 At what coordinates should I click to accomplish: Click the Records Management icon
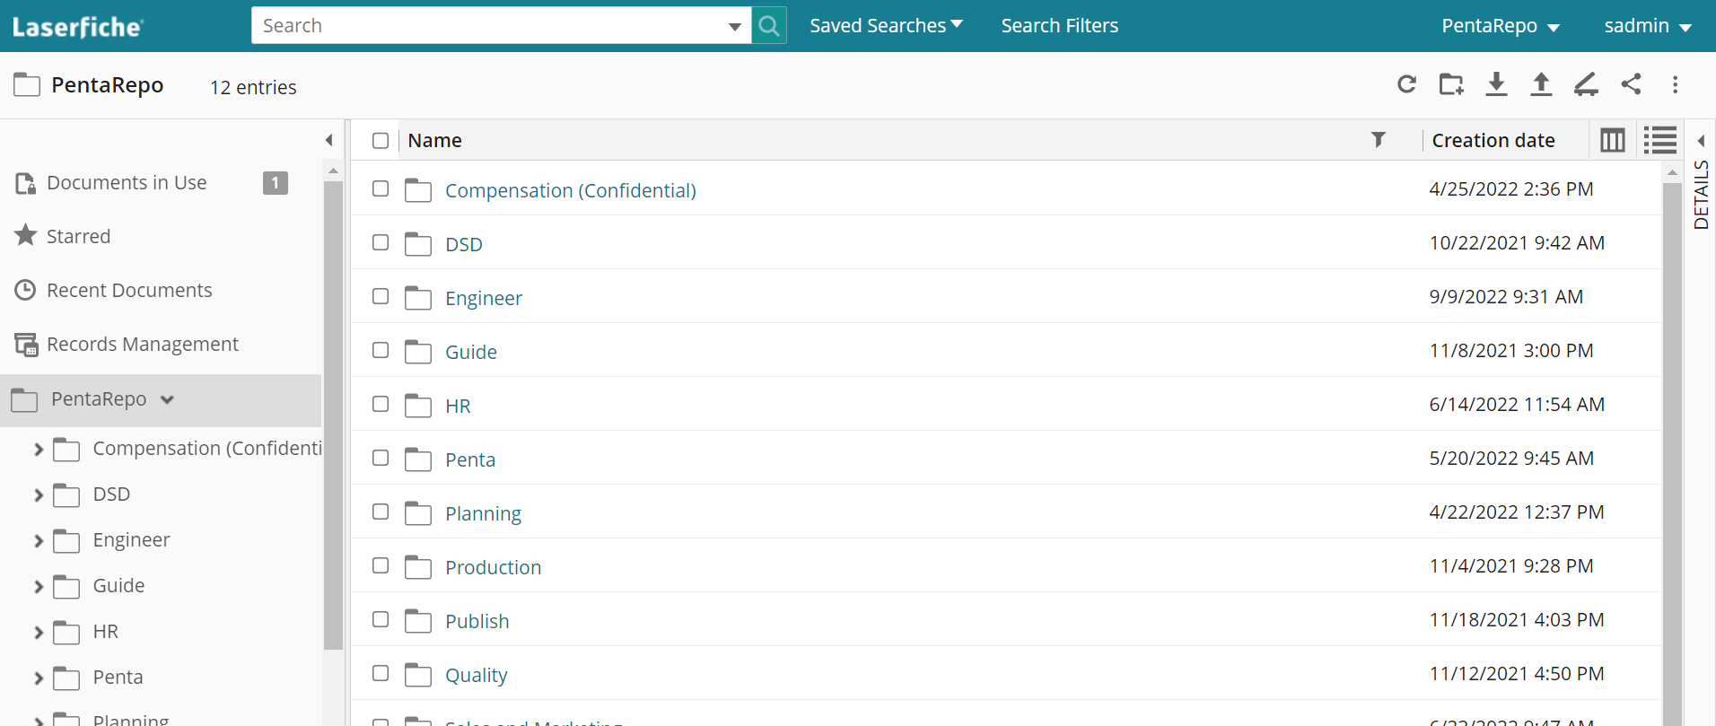tap(26, 345)
